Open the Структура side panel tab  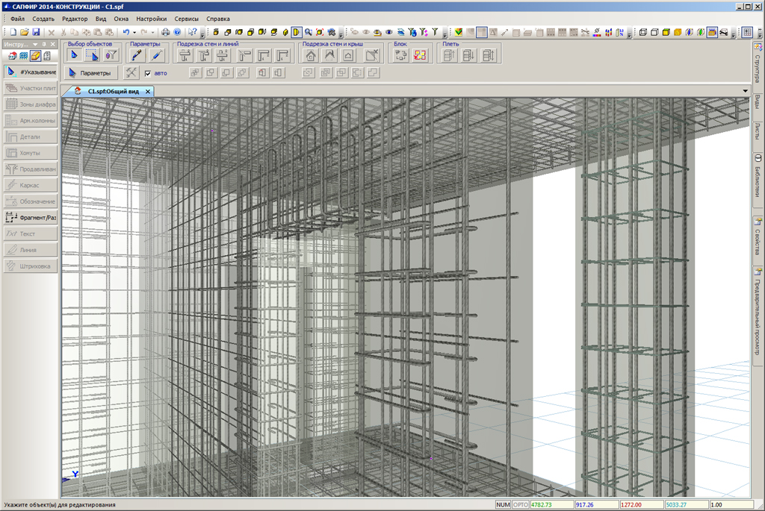(758, 66)
